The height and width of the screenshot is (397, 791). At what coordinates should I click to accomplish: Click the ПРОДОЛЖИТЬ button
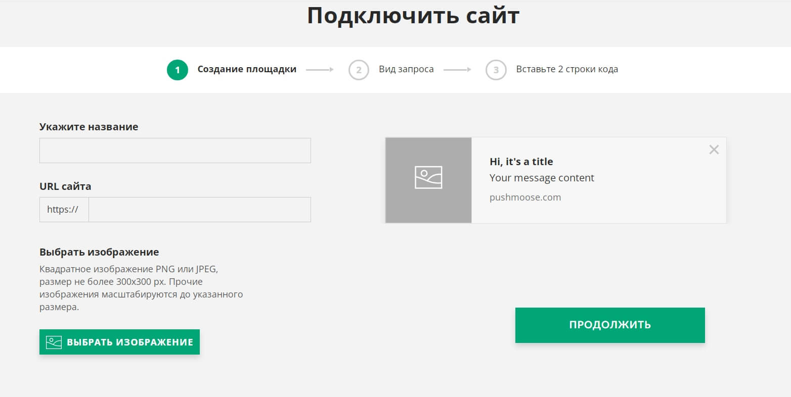coord(610,325)
